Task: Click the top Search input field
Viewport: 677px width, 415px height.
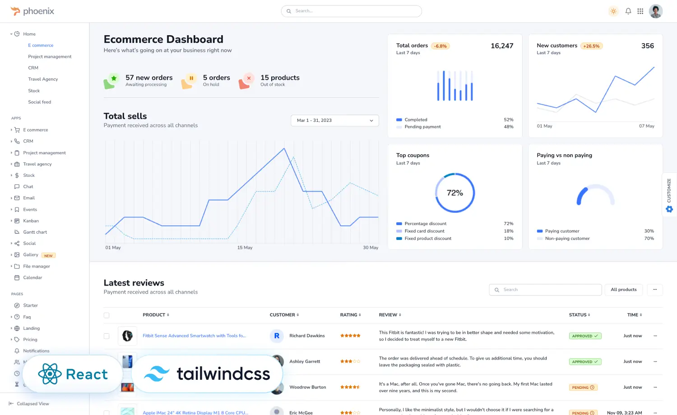Action: click(x=351, y=11)
